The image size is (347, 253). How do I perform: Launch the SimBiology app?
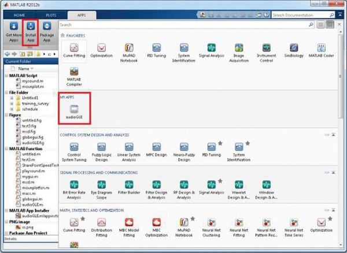tap(294, 51)
